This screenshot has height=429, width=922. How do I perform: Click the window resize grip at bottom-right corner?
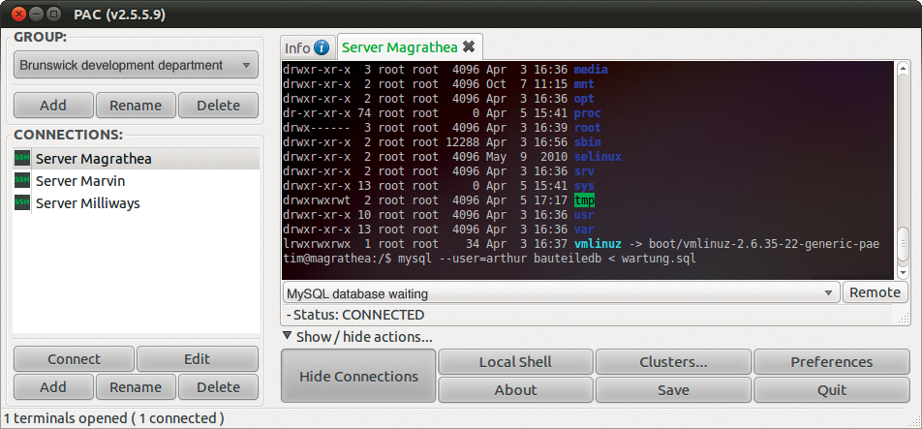914,421
